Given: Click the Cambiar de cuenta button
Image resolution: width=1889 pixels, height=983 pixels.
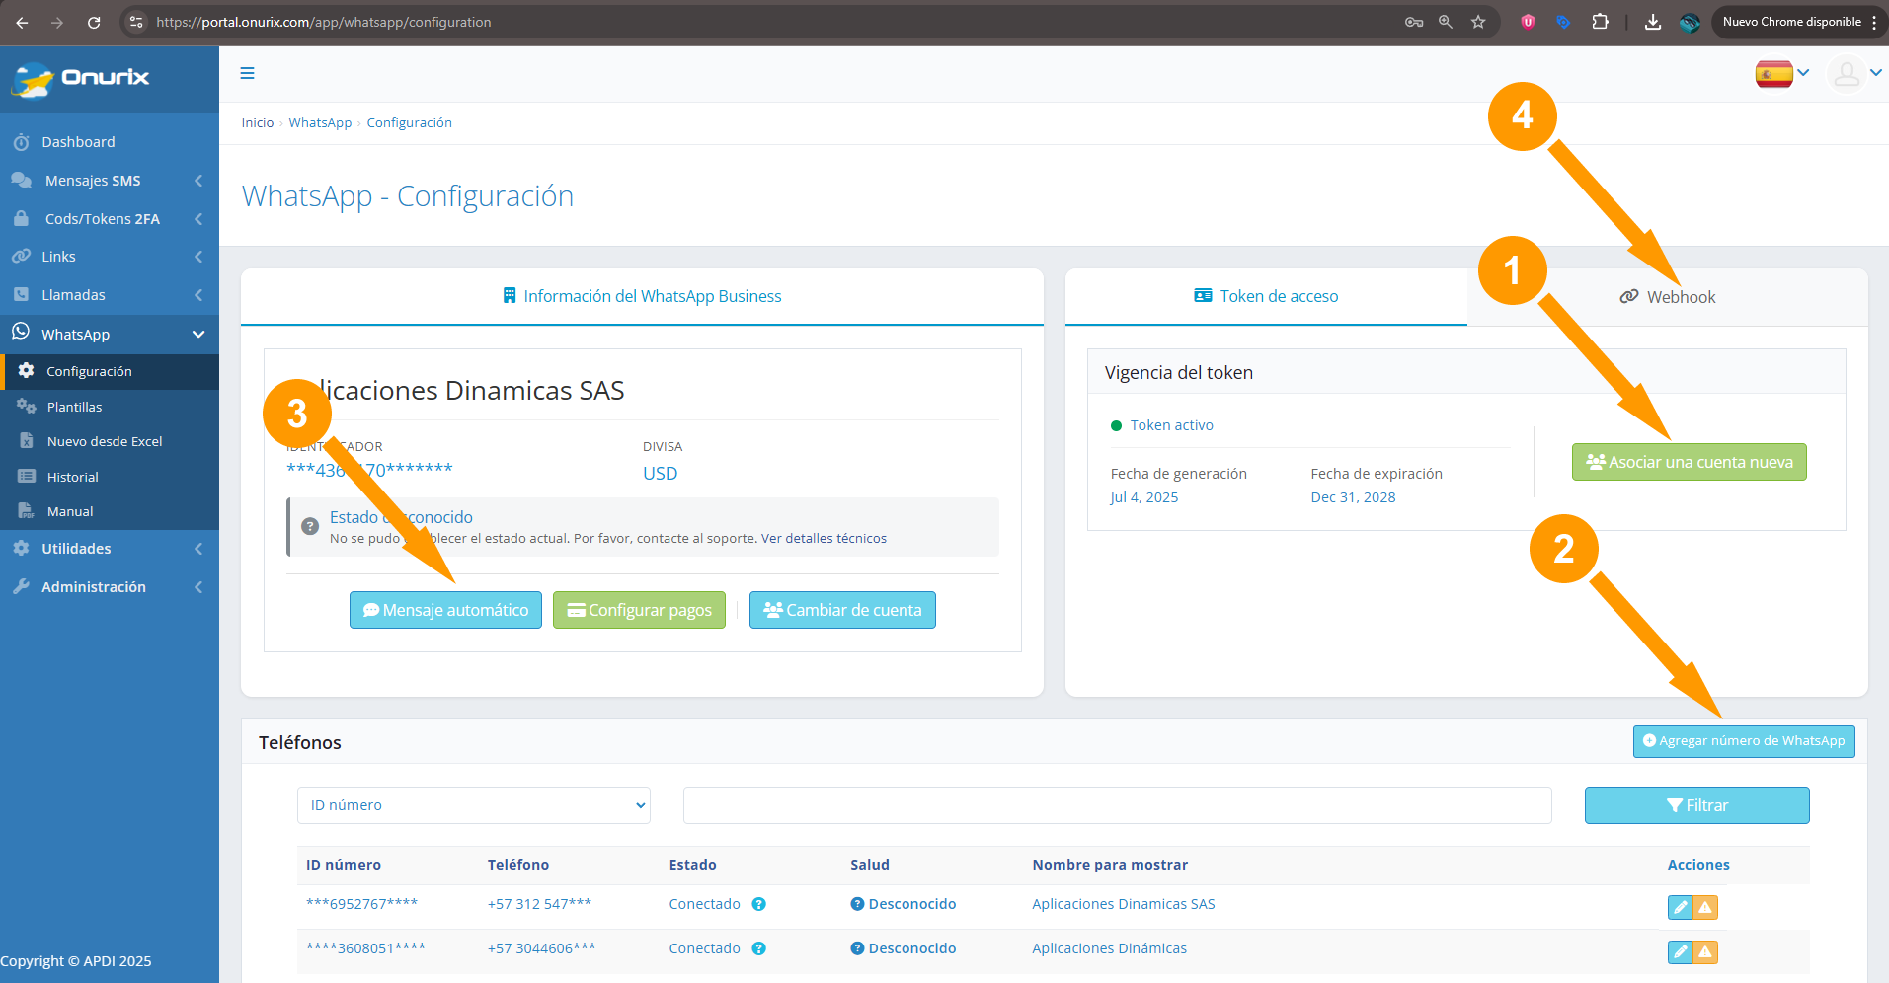Looking at the screenshot, I should [x=842, y=610].
